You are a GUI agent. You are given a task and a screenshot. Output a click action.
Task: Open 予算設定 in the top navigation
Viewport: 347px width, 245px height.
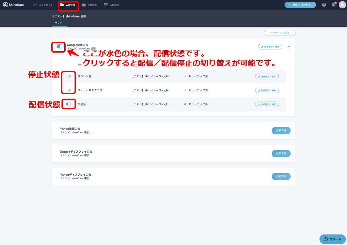(90, 5)
